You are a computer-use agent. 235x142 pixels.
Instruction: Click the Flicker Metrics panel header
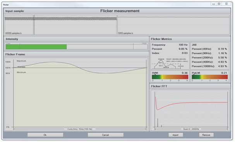tap(161, 39)
